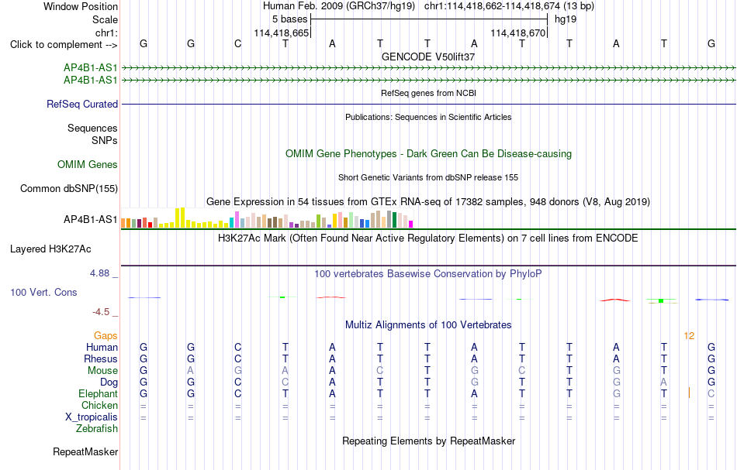Select the Common dbSNP(155) track label

[x=69, y=189]
